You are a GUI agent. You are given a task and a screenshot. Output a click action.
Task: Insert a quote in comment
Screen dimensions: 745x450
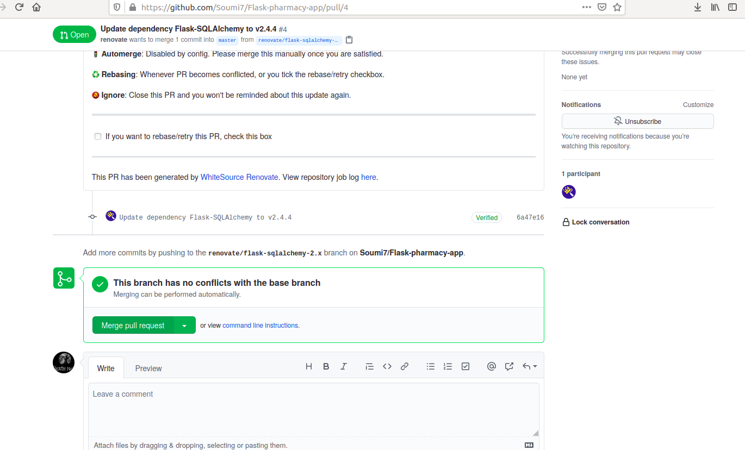click(x=370, y=366)
